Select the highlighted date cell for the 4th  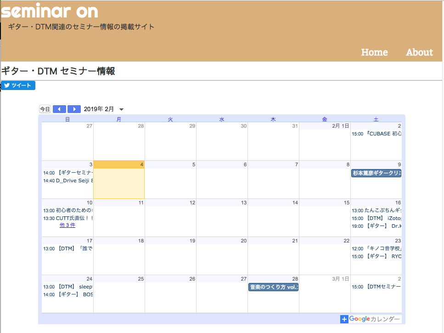coord(119,183)
